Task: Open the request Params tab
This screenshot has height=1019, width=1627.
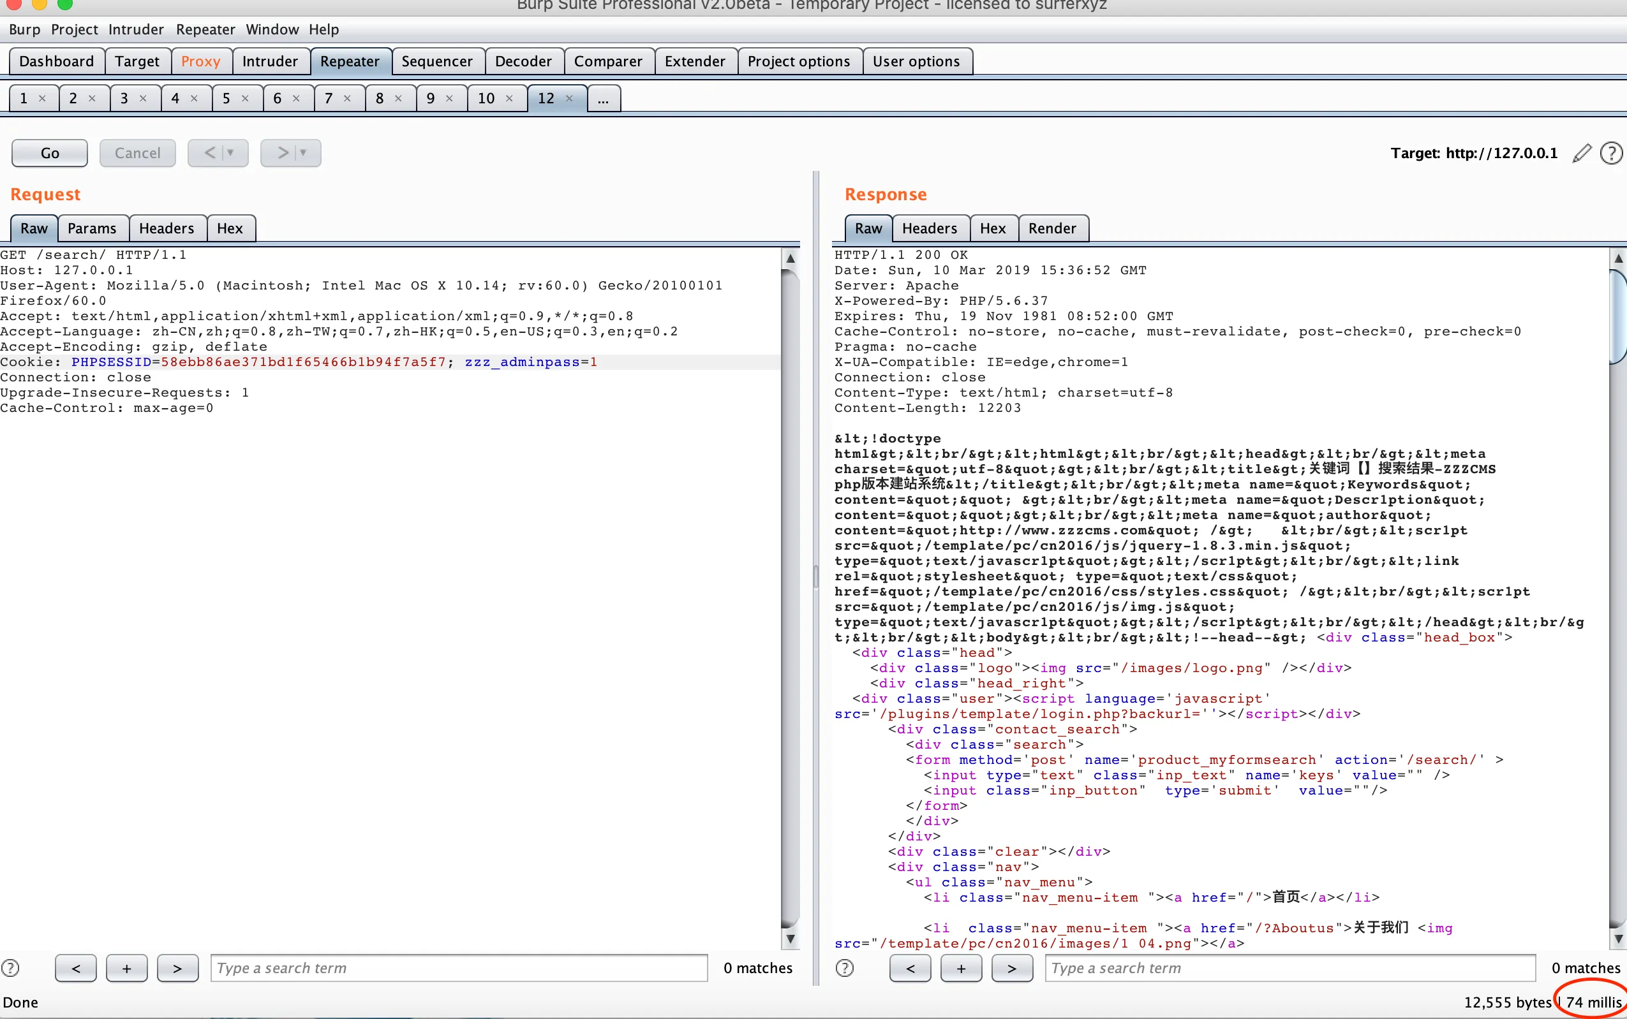Action: point(92,228)
